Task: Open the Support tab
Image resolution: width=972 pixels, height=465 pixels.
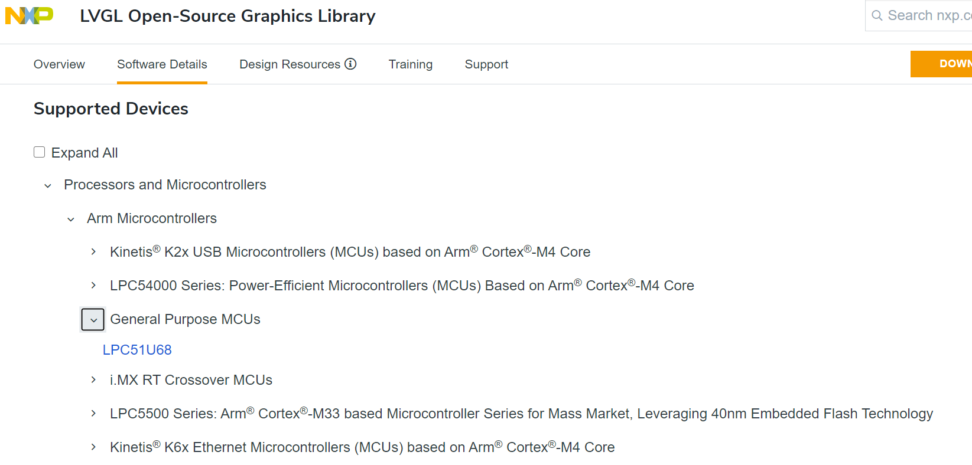Action: point(486,64)
